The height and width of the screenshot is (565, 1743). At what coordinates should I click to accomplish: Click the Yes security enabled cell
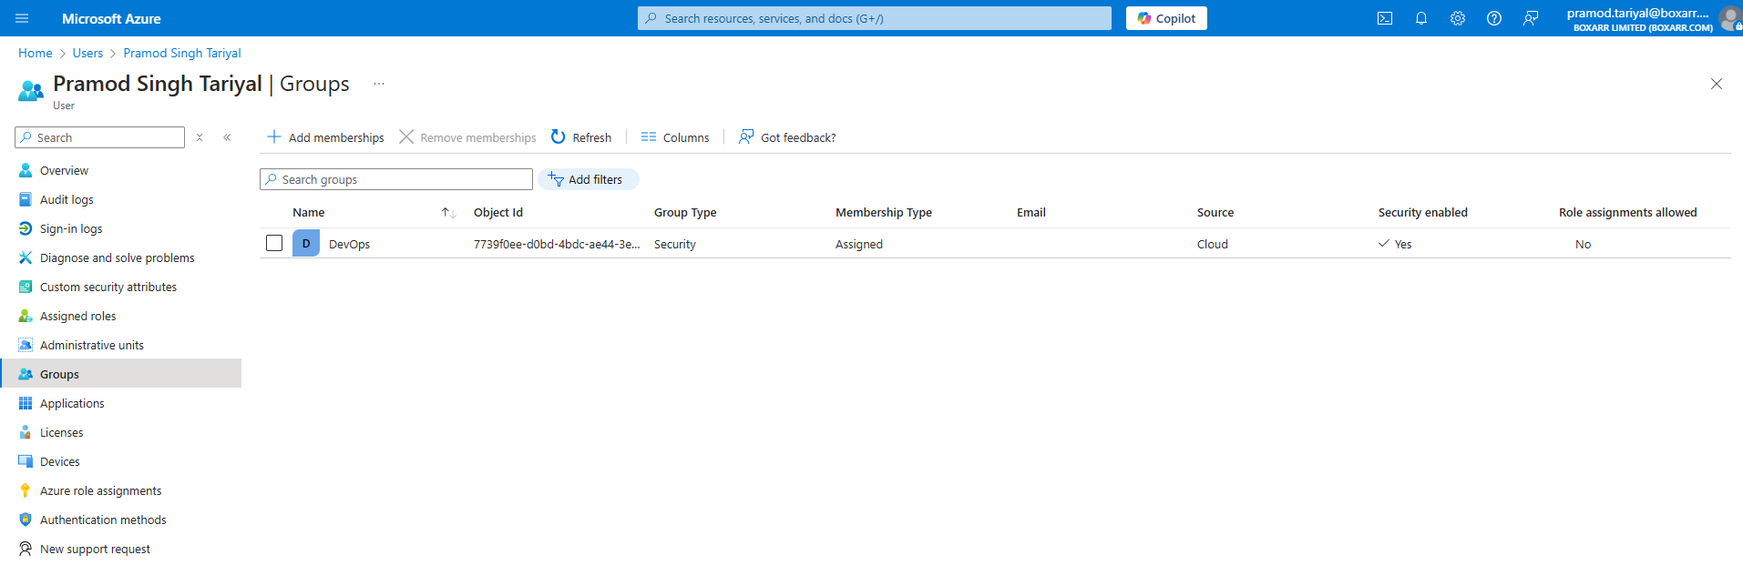[x=1395, y=244]
